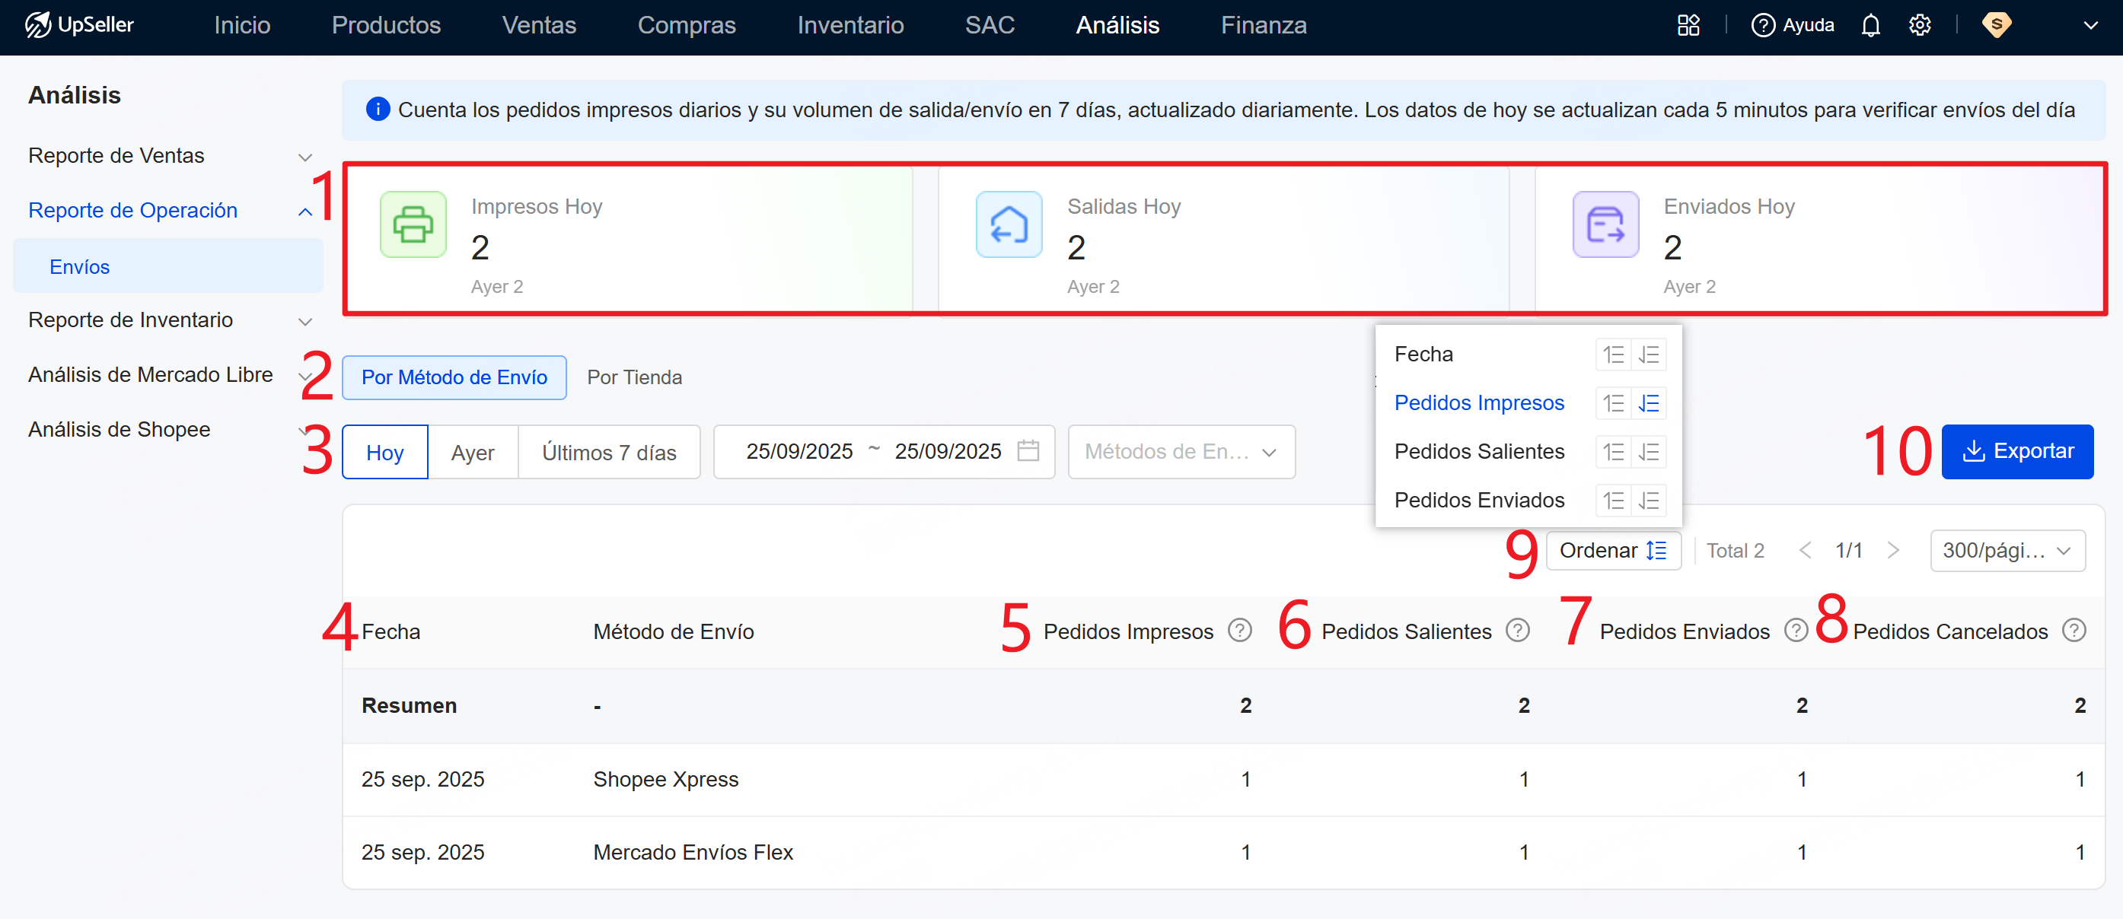The width and height of the screenshot is (2123, 919).
Task: Switch to Por Tienda tab
Action: (634, 377)
